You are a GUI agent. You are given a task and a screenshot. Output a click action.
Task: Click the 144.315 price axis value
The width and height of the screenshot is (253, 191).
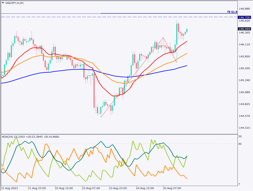[244, 128]
